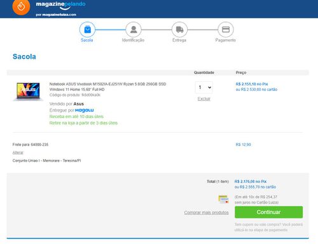Click 'Retire na loja a partir' pickup text
The image size is (318, 250).
(x=83, y=123)
